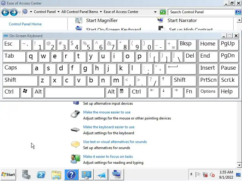Toggle the Caps key on keyboard
Viewport: 242px width, 181px height.
coord(17,69)
